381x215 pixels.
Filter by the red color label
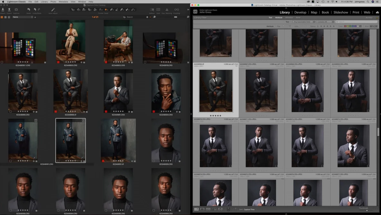point(346,26)
